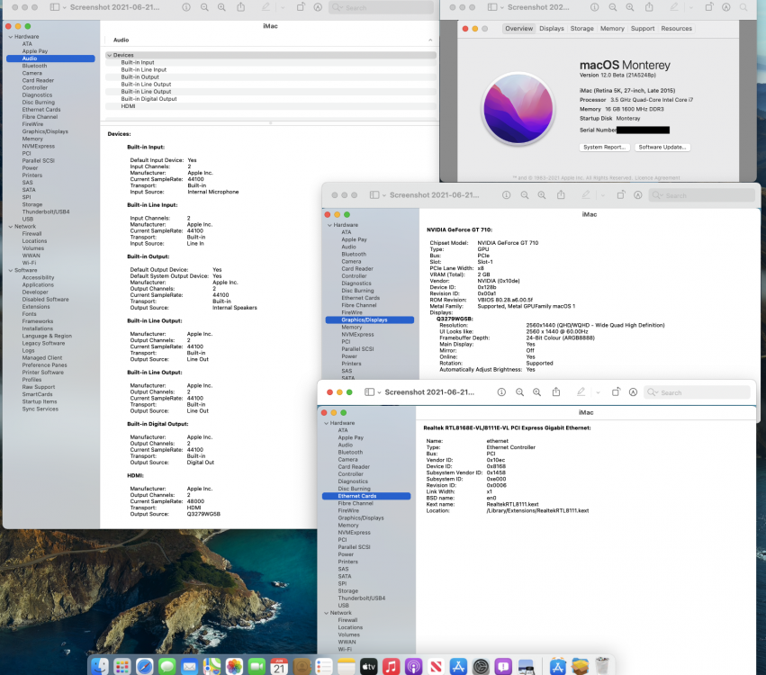766x675 pixels.
Task: Select Firewall in the Ethernet report sidebar
Action: tap(347, 620)
